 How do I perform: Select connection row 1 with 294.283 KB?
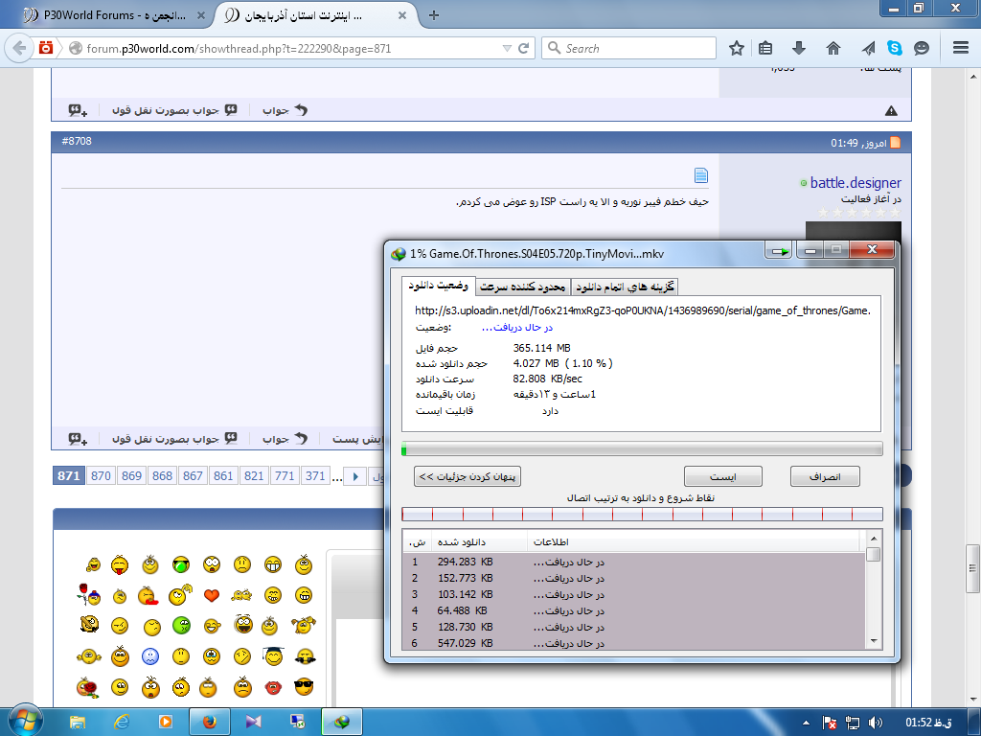click(x=633, y=562)
